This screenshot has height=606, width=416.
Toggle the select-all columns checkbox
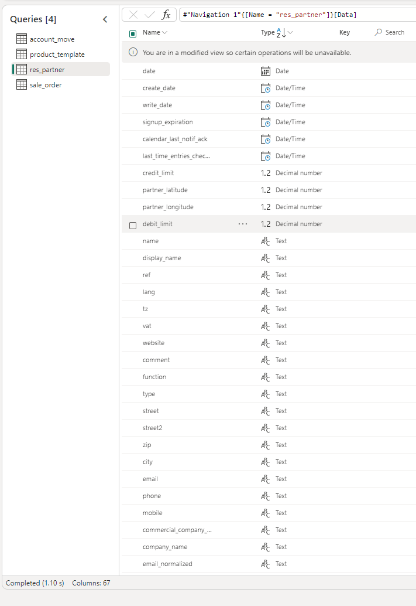point(133,34)
